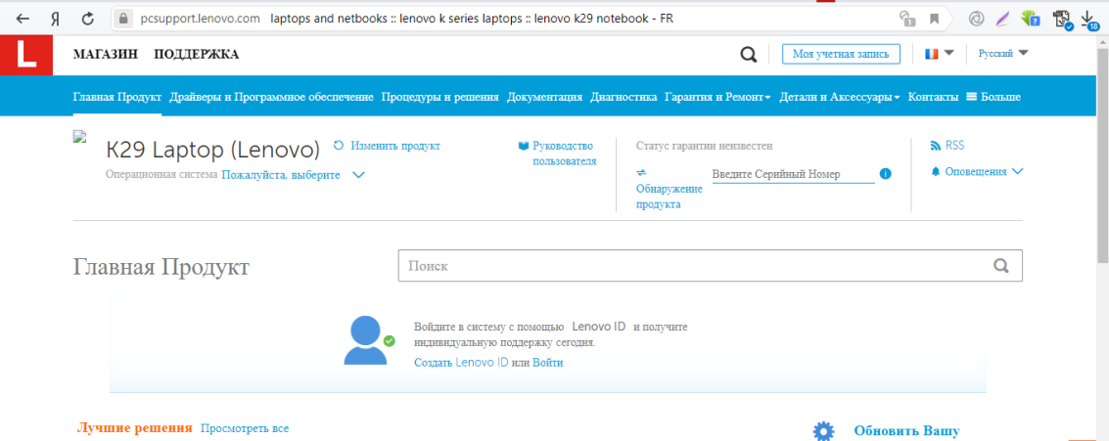Screen dimensions: 1109x441
Task: Focus the Введите Серийный Номер field
Action: [x=794, y=174]
